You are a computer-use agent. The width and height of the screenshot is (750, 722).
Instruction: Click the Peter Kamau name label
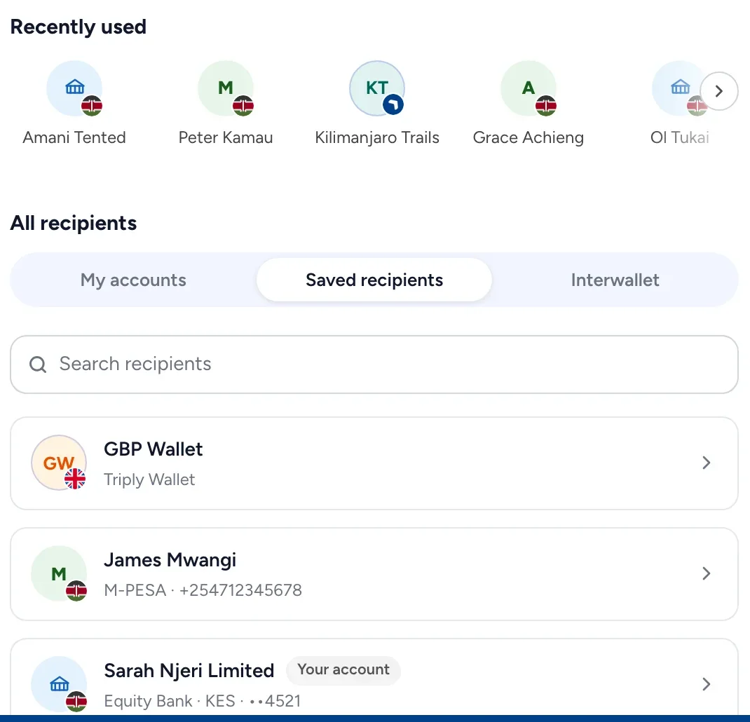click(226, 138)
